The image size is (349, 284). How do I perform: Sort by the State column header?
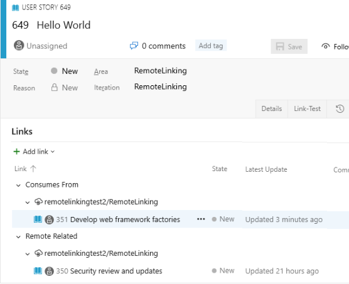pos(220,169)
